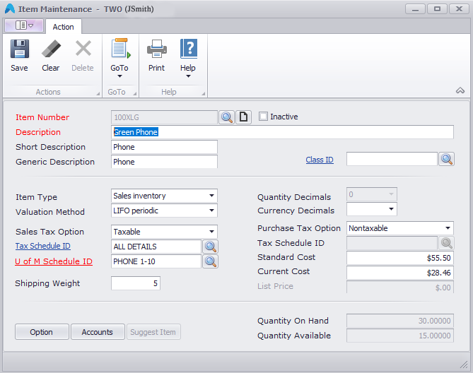Open the Item Number lookup magnifier

(x=226, y=117)
